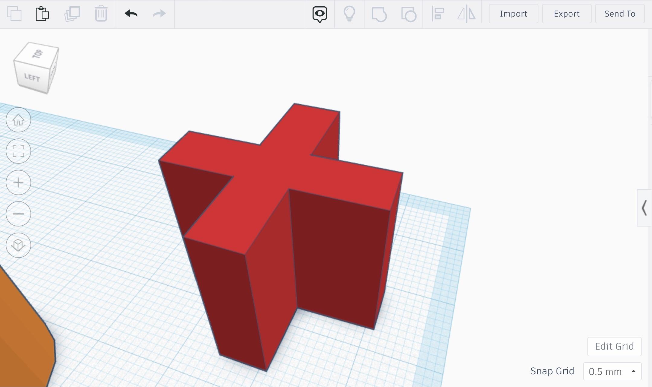This screenshot has width=652, height=387.
Task: Toggle show-all lightbulb visibility
Action: point(349,14)
